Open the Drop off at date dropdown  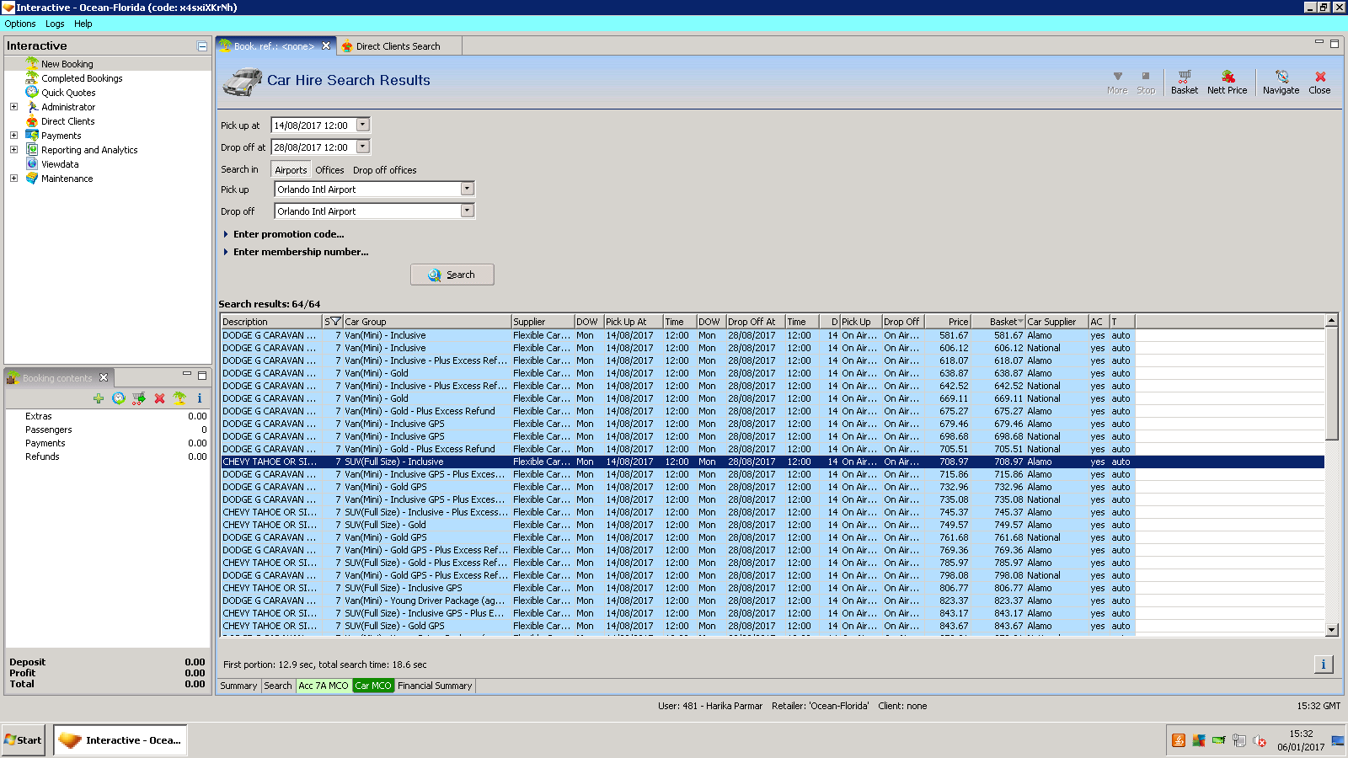point(363,147)
